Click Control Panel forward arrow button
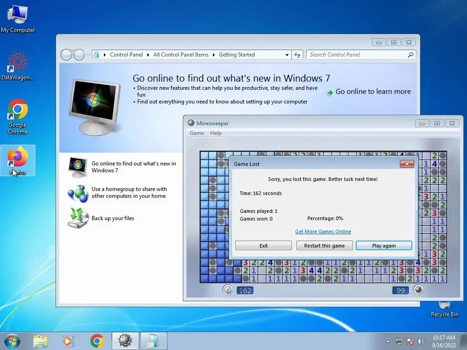The height and width of the screenshot is (350, 467). pos(79,55)
